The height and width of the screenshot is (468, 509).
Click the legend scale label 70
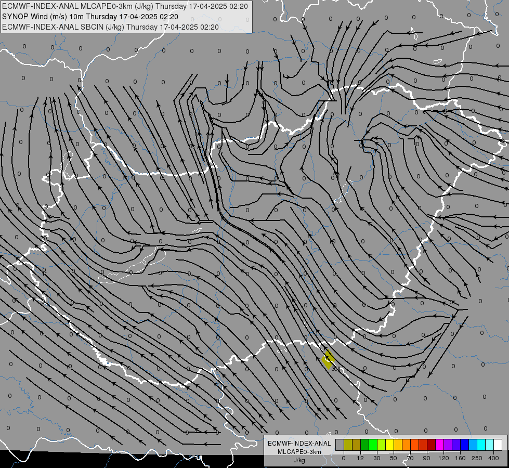click(x=410, y=458)
